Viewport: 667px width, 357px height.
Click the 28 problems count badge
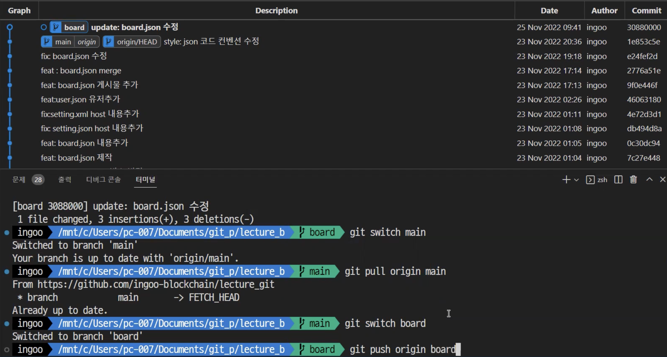38,180
